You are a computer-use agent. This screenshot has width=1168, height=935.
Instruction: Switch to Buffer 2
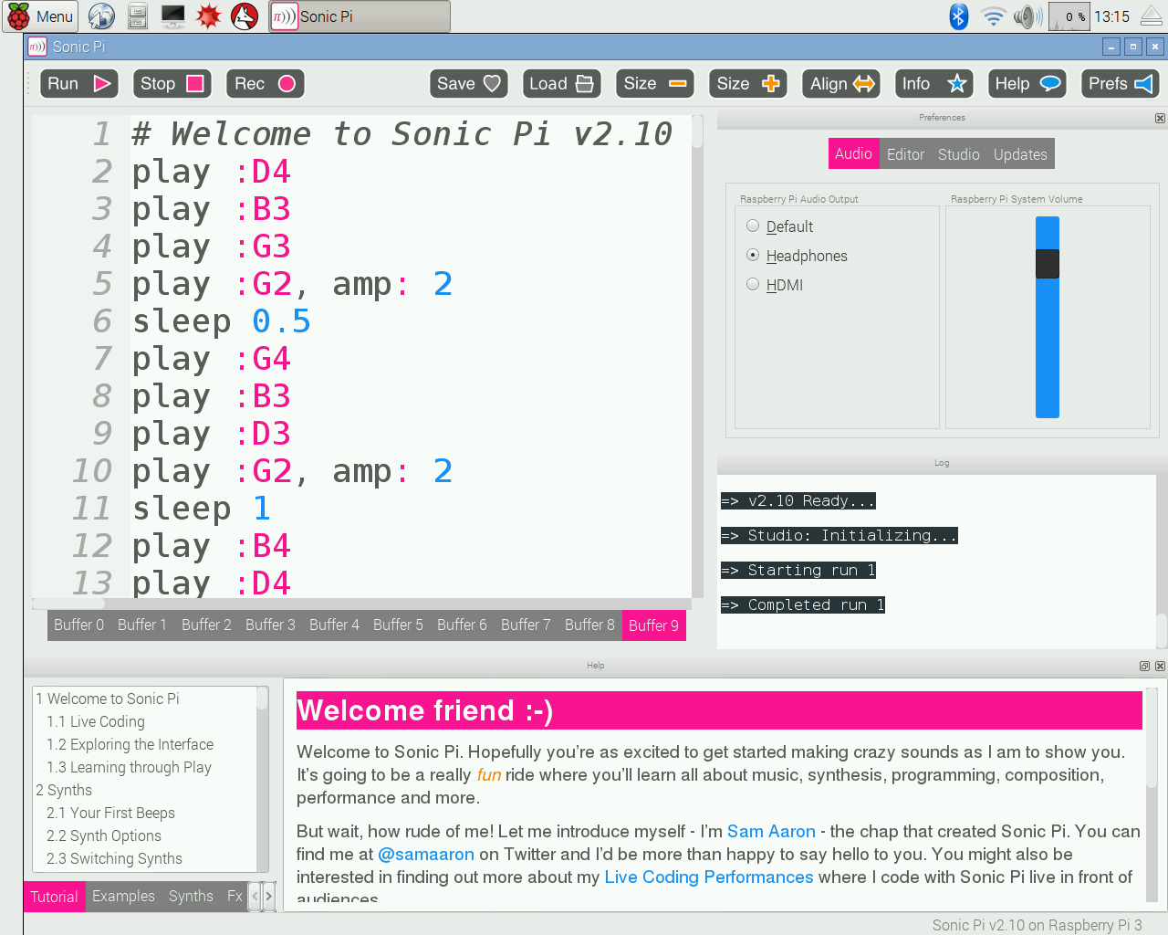[206, 625]
